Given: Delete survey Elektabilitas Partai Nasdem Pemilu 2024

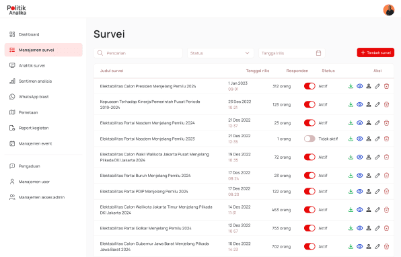Looking at the screenshot, I should [x=386, y=123].
